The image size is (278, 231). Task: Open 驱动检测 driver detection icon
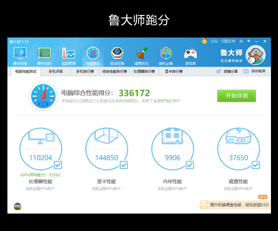point(117,53)
